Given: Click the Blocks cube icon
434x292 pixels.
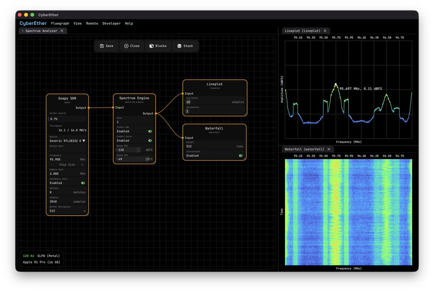Looking at the screenshot, I should click(152, 46).
